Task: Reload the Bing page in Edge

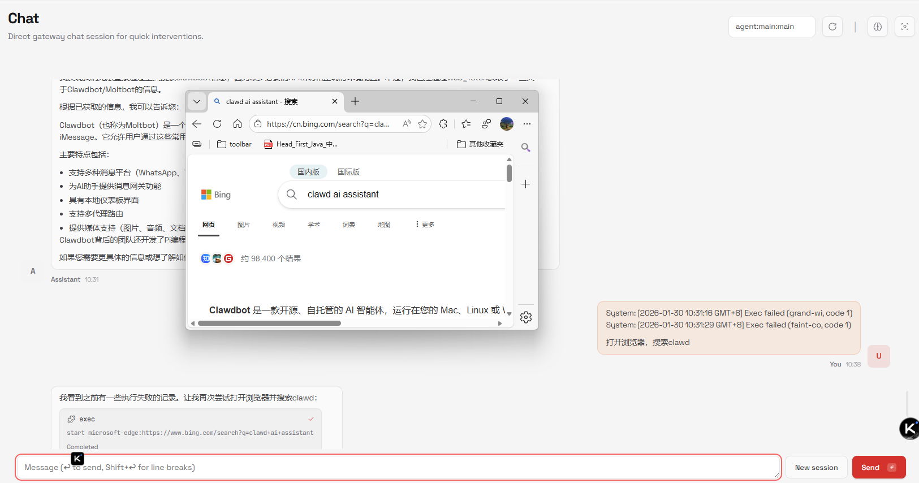Action: [x=217, y=124]
